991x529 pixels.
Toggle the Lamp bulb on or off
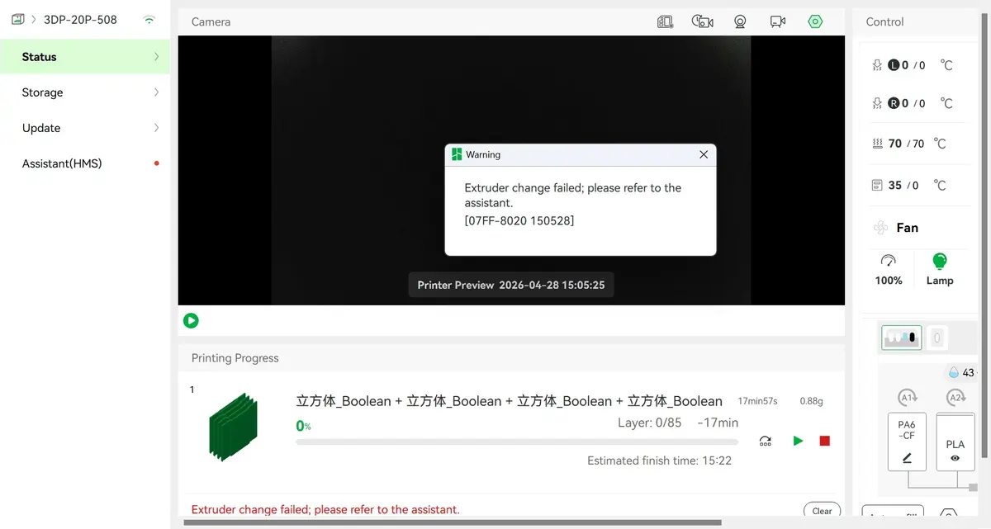tap(940, 270)
